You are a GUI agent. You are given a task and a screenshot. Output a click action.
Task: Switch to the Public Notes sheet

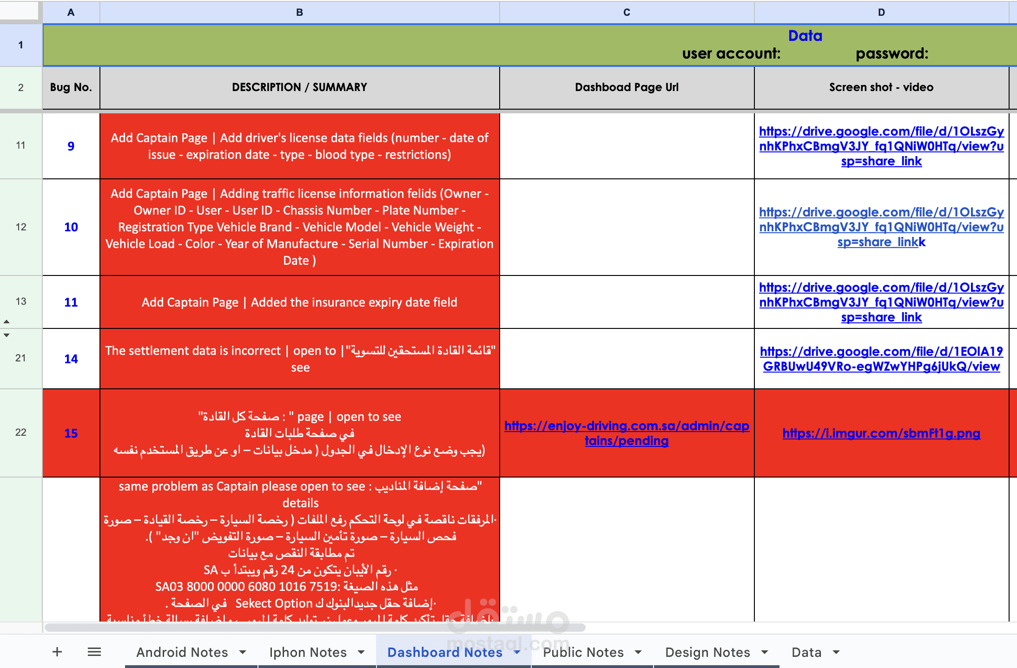583,652
